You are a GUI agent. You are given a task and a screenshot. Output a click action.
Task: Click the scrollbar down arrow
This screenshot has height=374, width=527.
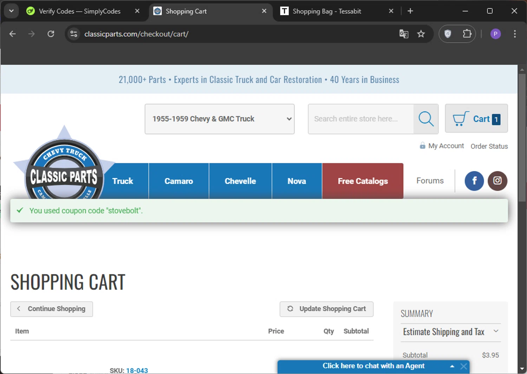coord(522,369)
